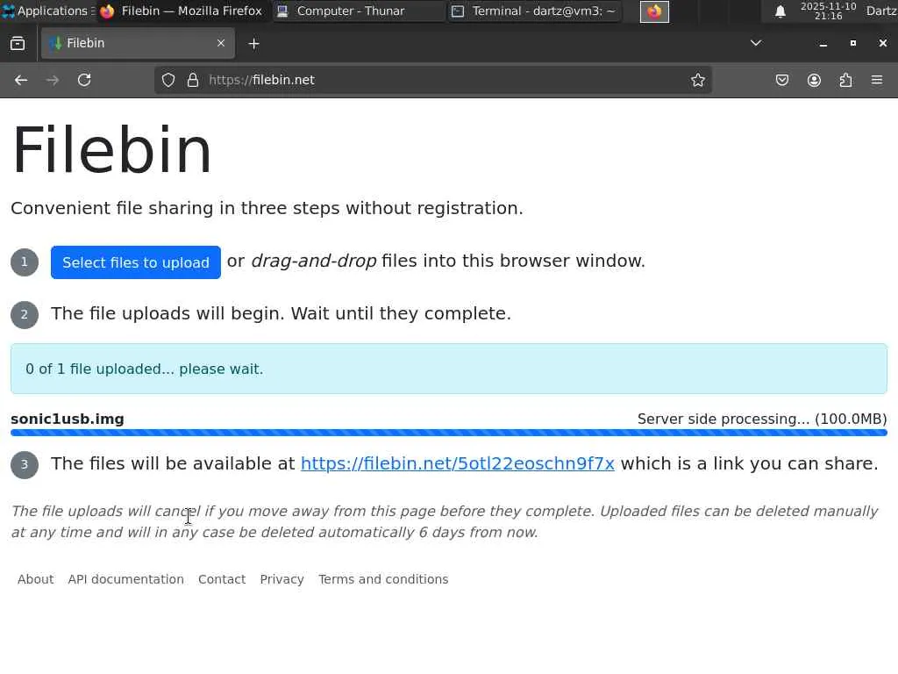
Task: Expand the list all tabs chevron
Action: [x=756, y=43]
